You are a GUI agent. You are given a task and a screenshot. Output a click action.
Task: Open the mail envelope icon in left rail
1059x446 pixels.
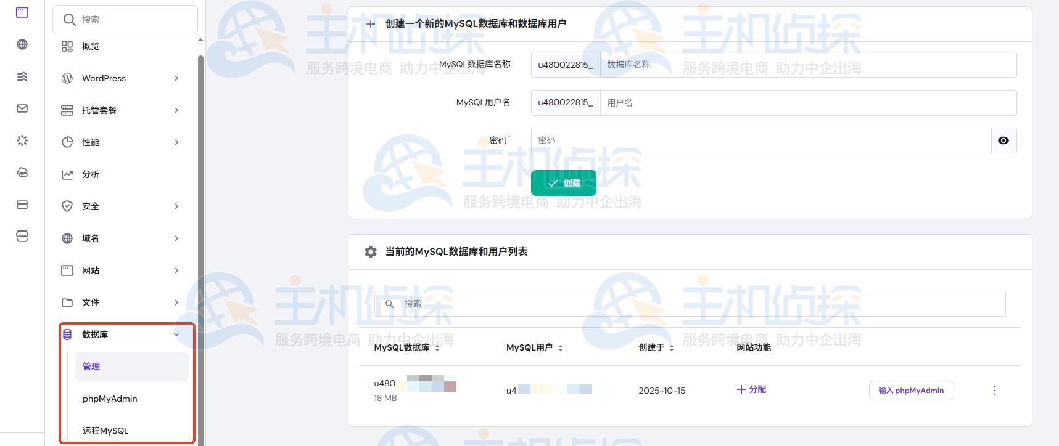22,108
